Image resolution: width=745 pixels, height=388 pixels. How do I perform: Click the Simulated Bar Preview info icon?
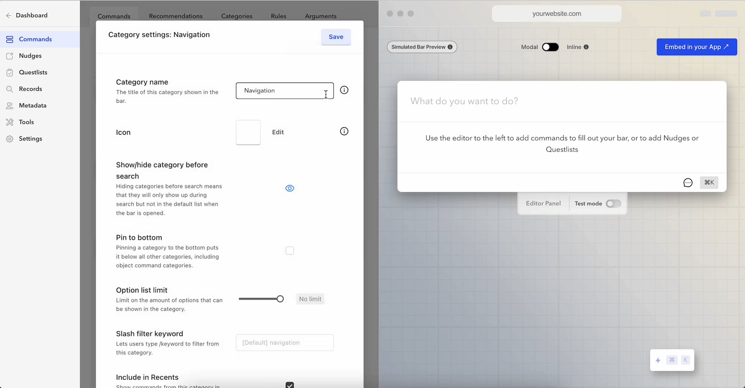click(x=450, y=47)
